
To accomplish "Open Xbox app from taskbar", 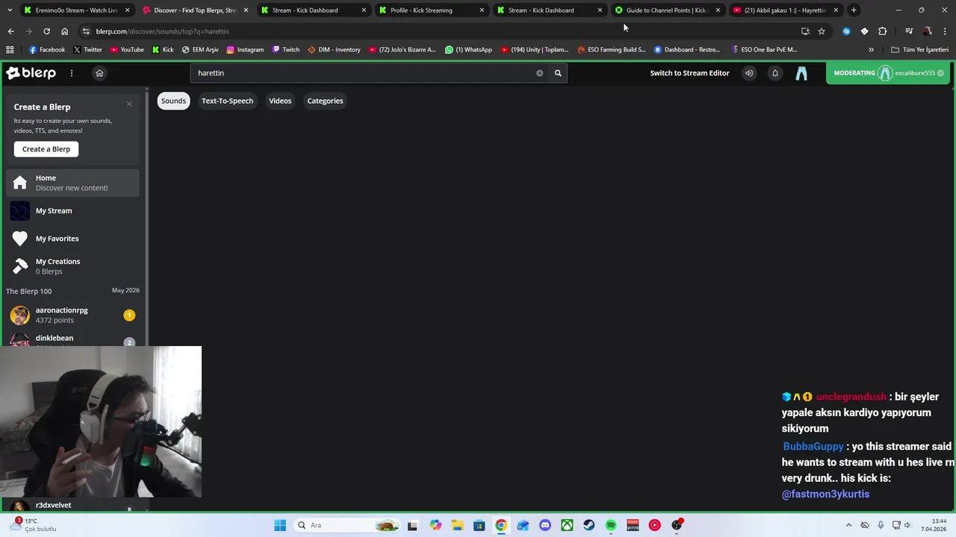I will pos(568,525).
